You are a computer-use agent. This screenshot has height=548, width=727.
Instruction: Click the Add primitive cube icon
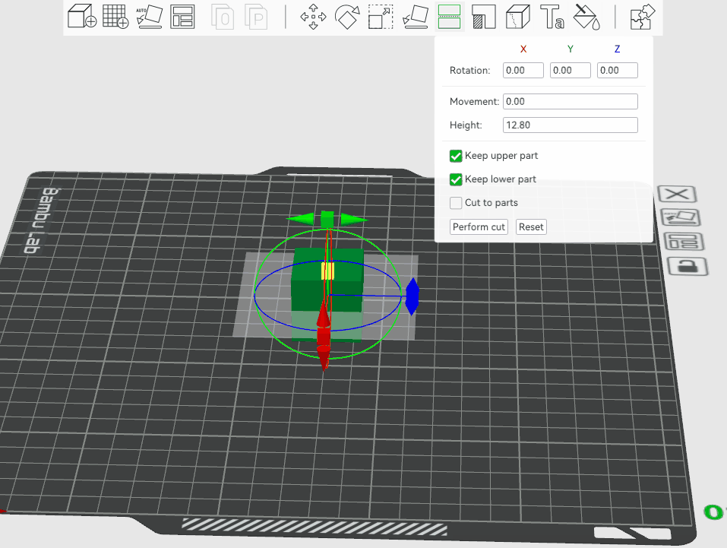pos(82,16)
